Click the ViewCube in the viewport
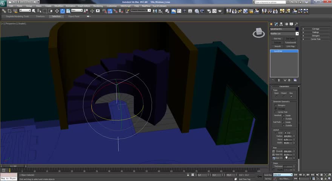 (x=259, y=32)
